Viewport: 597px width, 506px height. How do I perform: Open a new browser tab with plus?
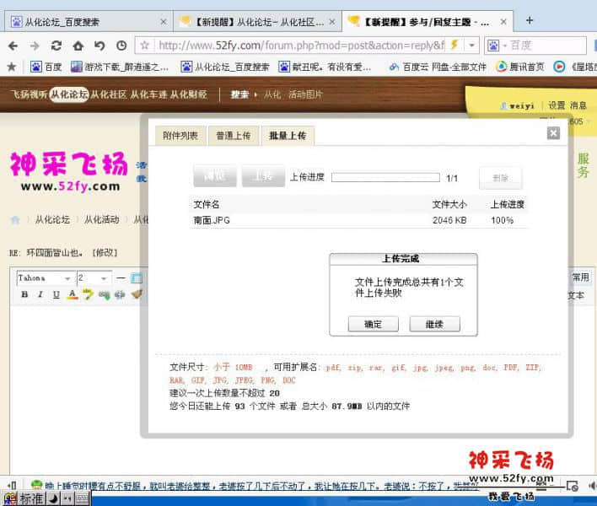pyautogui.click(x=530, y=20)
